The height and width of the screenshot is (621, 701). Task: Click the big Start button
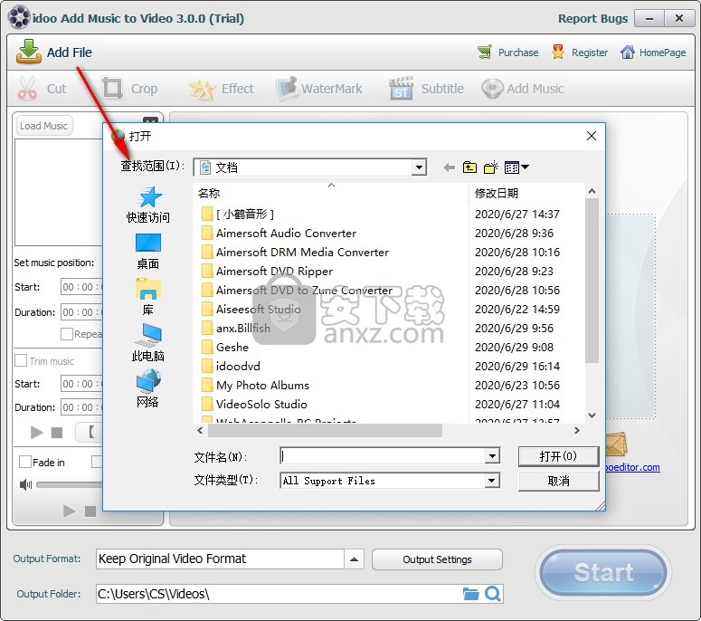tap(603, 572)
